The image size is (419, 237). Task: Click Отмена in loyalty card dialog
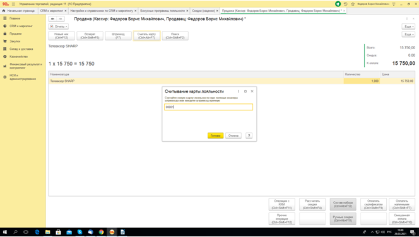point(233,136)
